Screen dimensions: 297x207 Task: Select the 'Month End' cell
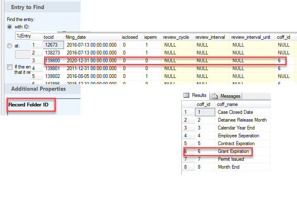coord(243,167)
